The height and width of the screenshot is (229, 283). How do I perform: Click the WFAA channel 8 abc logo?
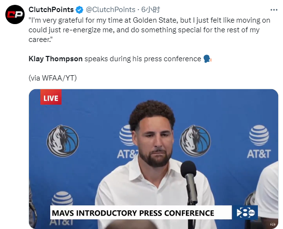245,213
